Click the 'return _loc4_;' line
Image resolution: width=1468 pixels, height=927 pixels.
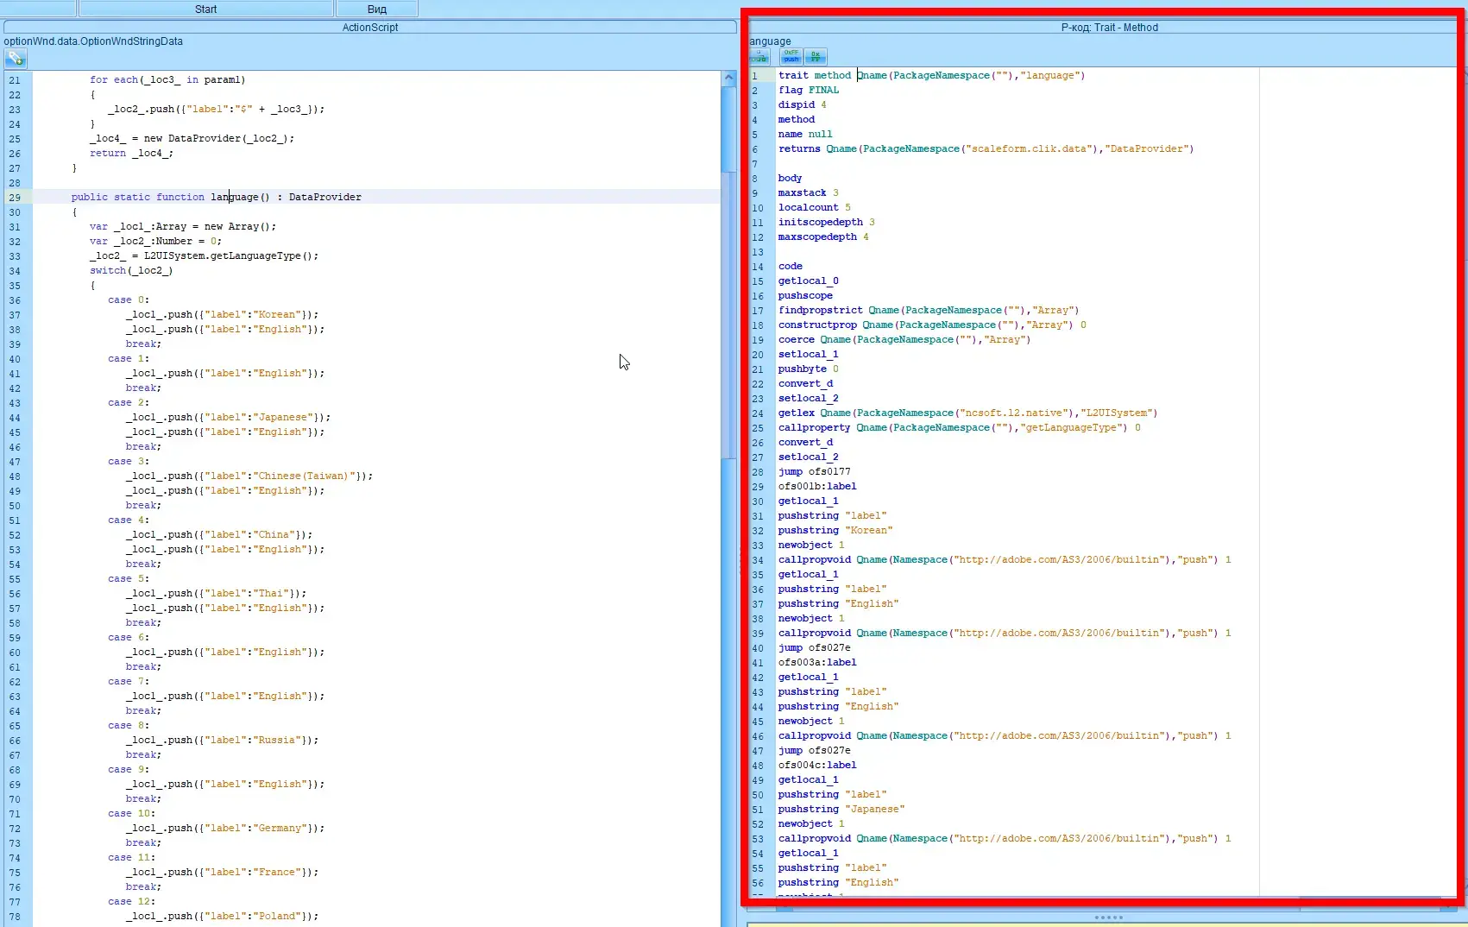pos(132,153)
